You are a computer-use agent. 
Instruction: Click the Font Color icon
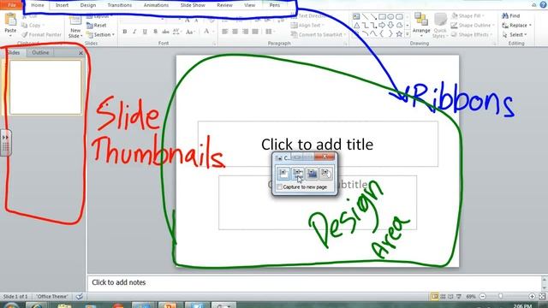[206, 32]
